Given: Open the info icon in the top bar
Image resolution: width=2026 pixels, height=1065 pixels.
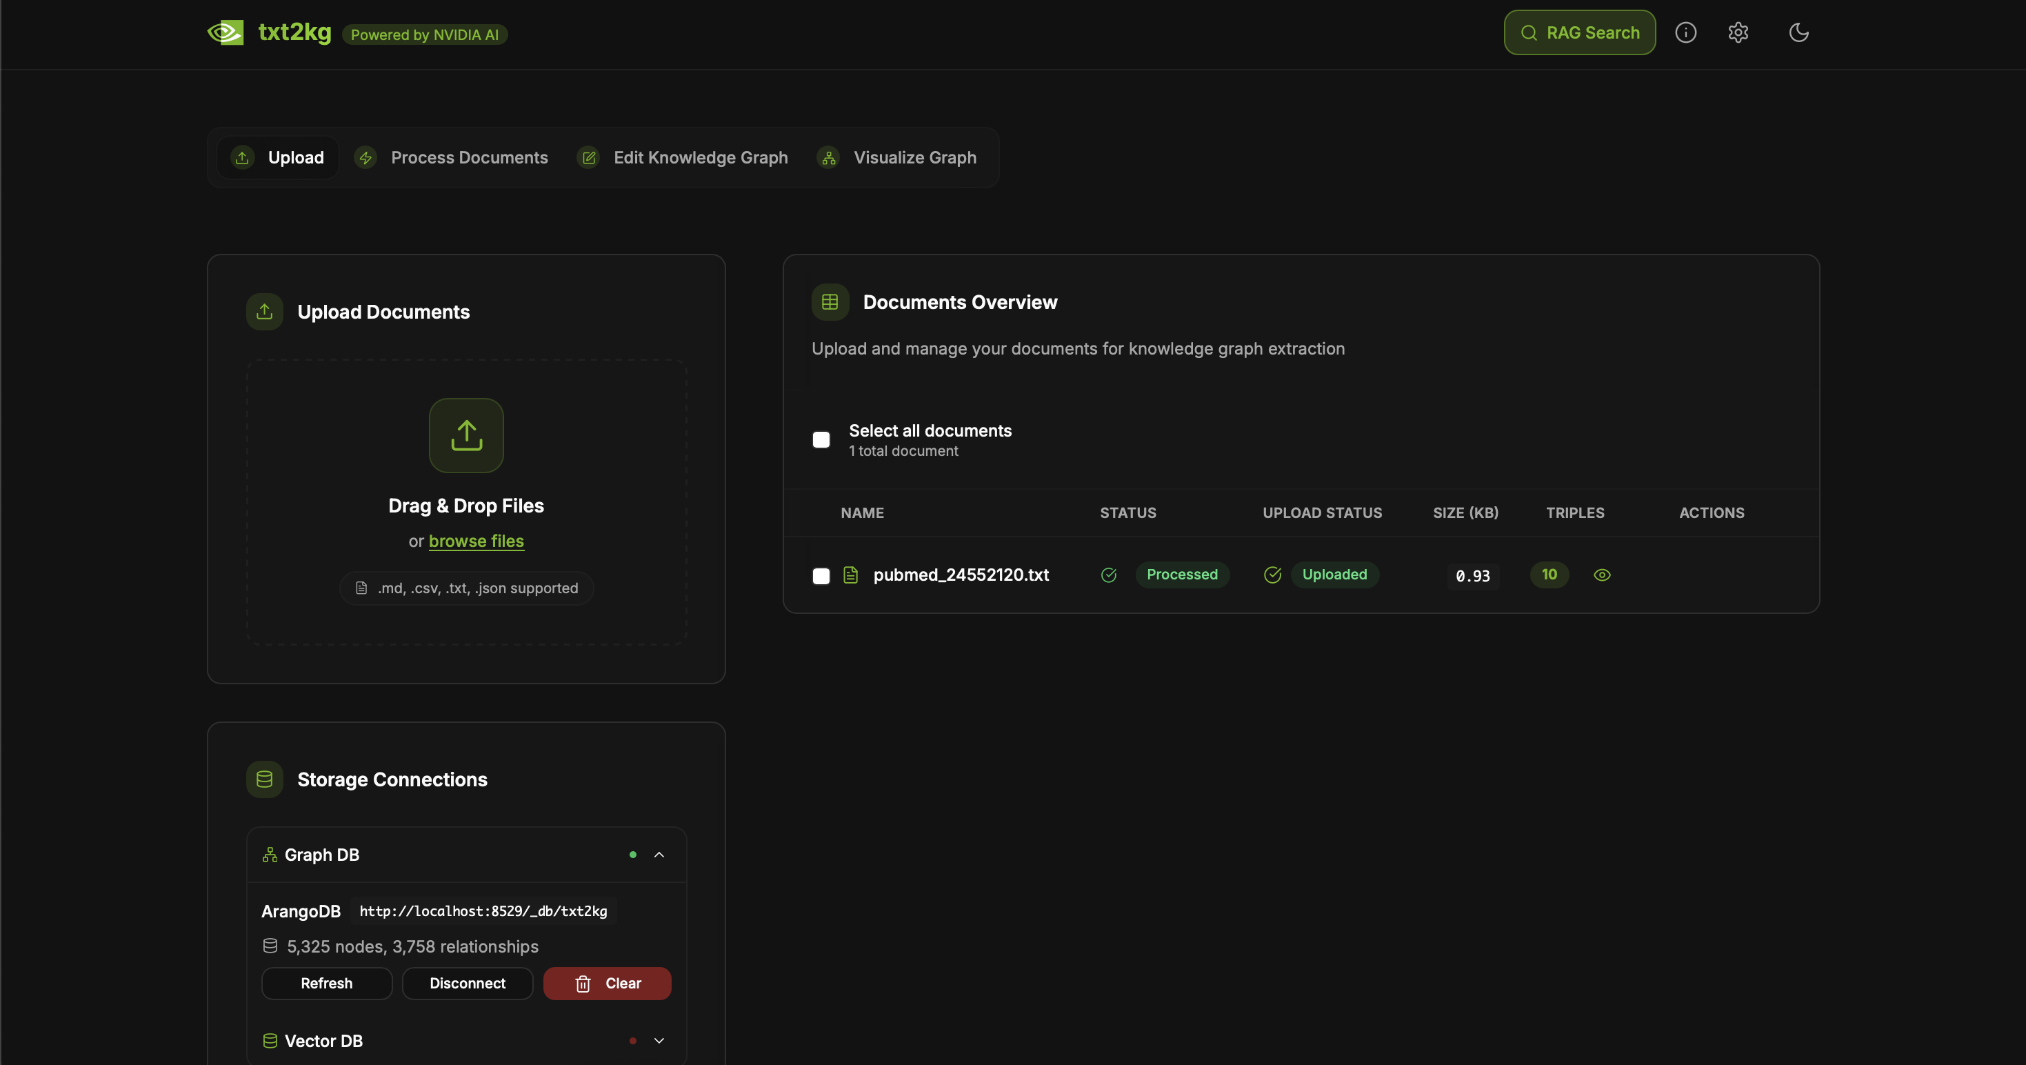Looking at the screenshot, I should [x=1685, y=32].
